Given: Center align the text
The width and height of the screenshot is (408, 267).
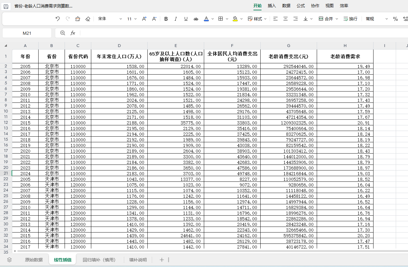Looking at the screenshot, I should (285, 19).
